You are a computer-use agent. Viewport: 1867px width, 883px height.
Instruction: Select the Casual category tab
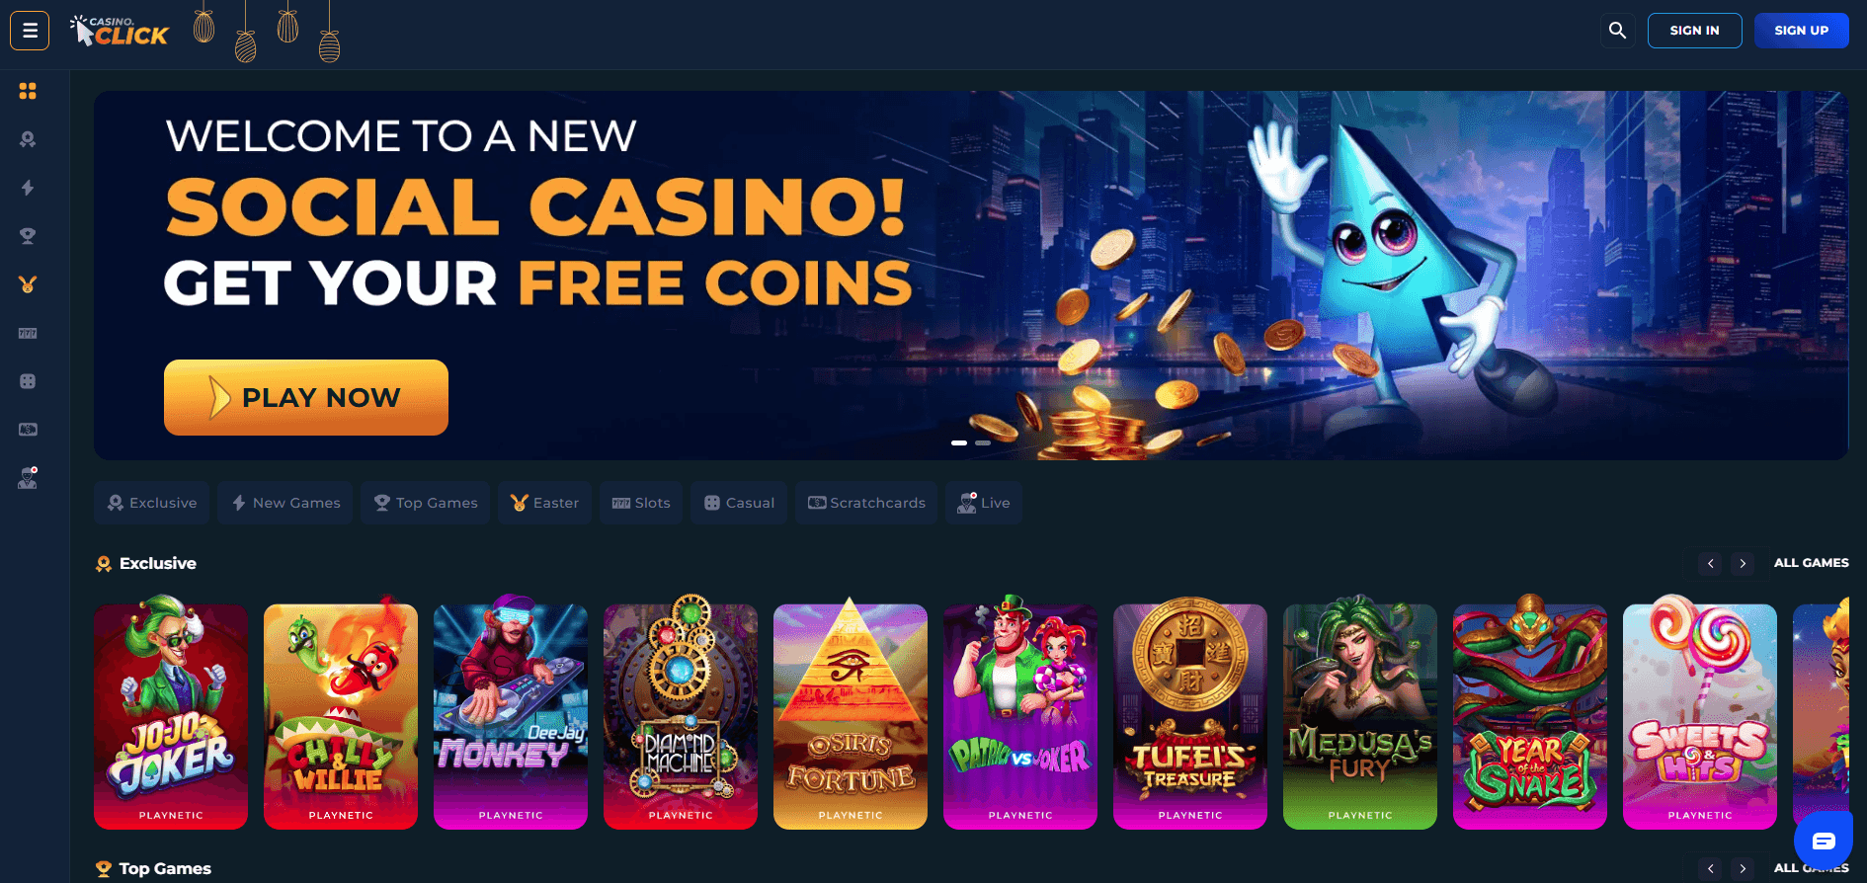coord(739,503)
